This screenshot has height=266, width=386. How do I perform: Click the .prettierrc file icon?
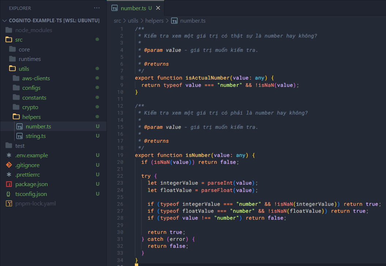click(9, 175)
